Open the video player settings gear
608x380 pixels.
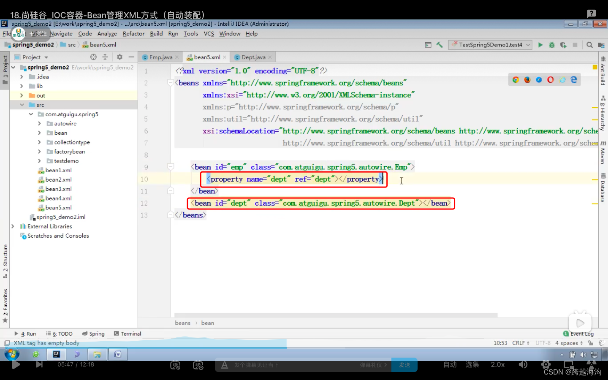[546, 364]
